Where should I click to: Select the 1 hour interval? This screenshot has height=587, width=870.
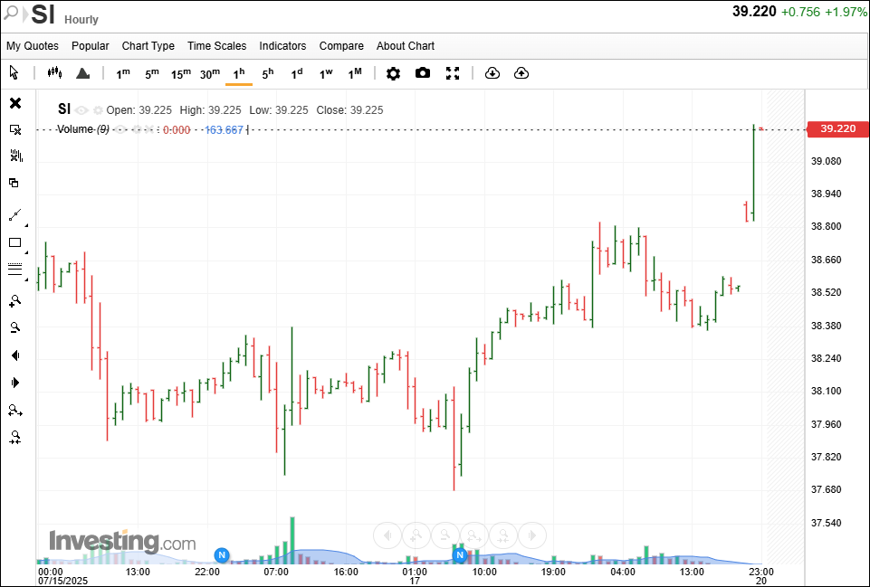(x=239, y=74)
